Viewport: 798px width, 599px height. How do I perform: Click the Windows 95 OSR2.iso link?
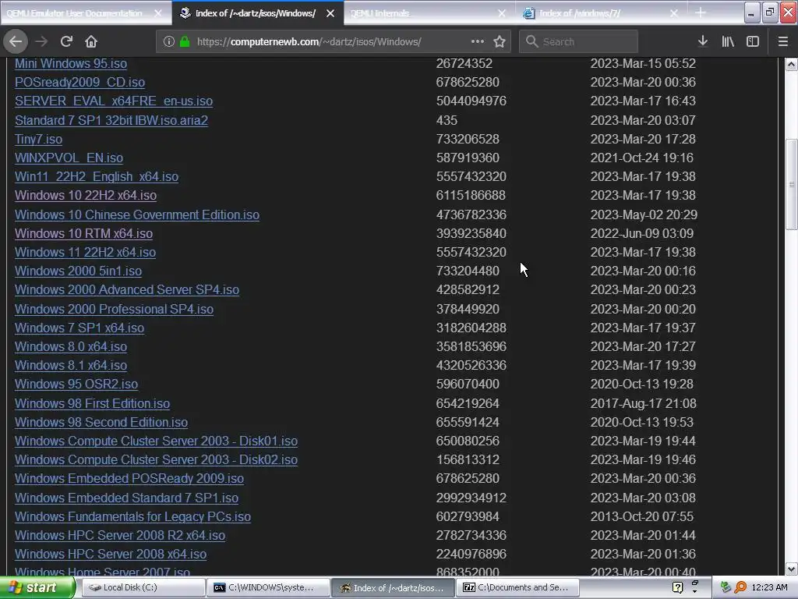point(76,384)
